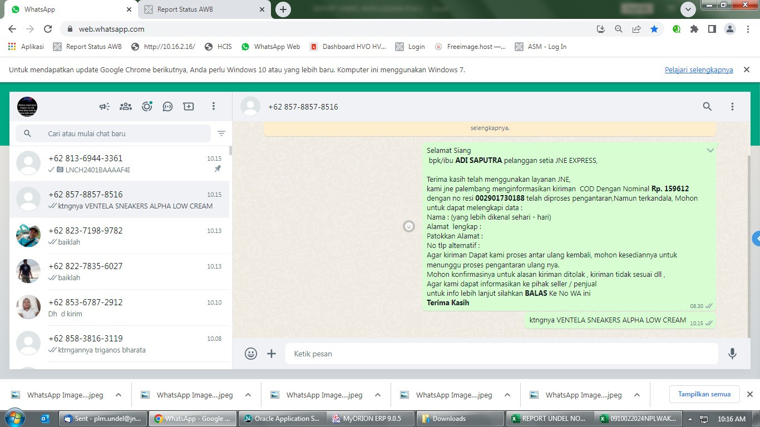The height and width of the screenshot is (427, 760).
Task: Open chat with +62 822-7835-6027
Action: coord(119,271)
